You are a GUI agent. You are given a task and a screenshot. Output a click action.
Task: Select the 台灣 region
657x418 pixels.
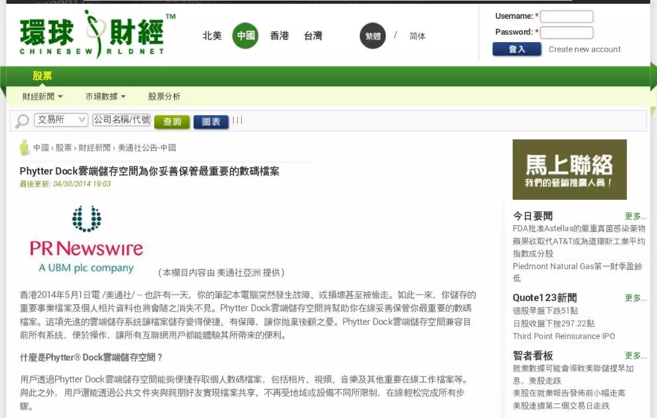pos(313,36)
